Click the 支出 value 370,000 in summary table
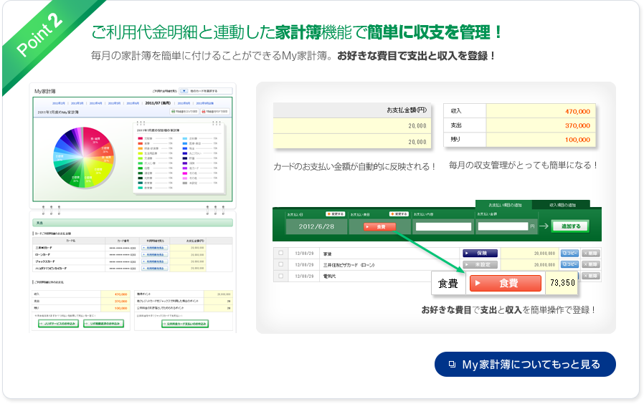Viewport: 644px width, 404px height. pyautogui.click(x=577, y=125)
